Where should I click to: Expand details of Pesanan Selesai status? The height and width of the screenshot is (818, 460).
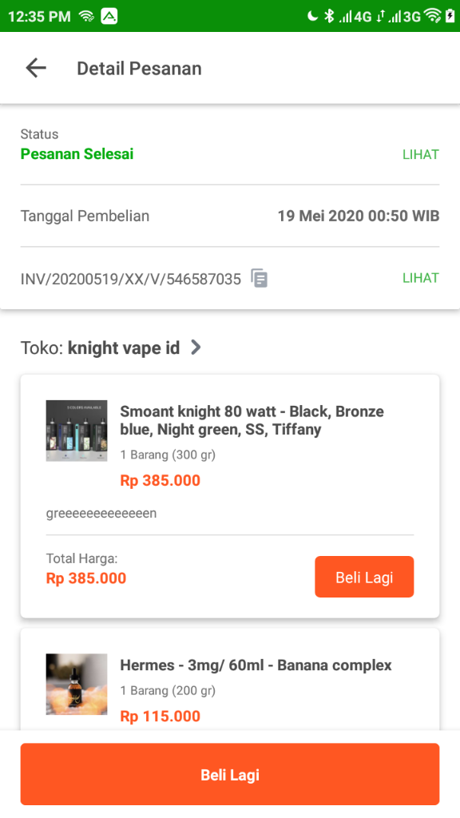point(77,154)
